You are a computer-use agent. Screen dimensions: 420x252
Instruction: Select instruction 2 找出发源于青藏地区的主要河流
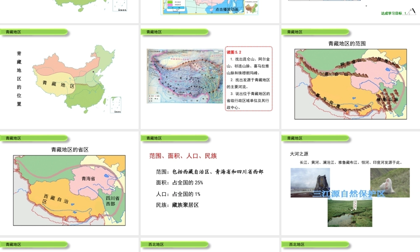248,83
